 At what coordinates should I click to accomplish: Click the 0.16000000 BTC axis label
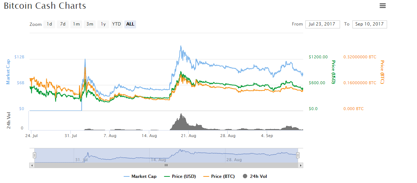360,83
